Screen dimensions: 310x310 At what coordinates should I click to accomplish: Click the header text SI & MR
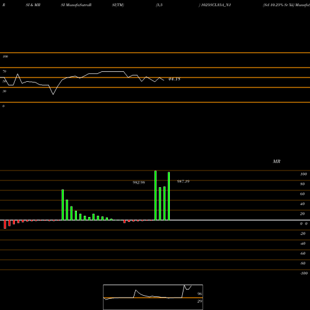pyautogui.click(x=33, y=5)
